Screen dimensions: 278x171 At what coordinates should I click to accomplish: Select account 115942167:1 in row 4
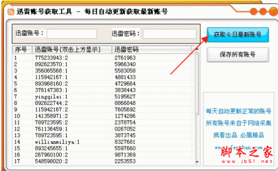click(51, 77)
